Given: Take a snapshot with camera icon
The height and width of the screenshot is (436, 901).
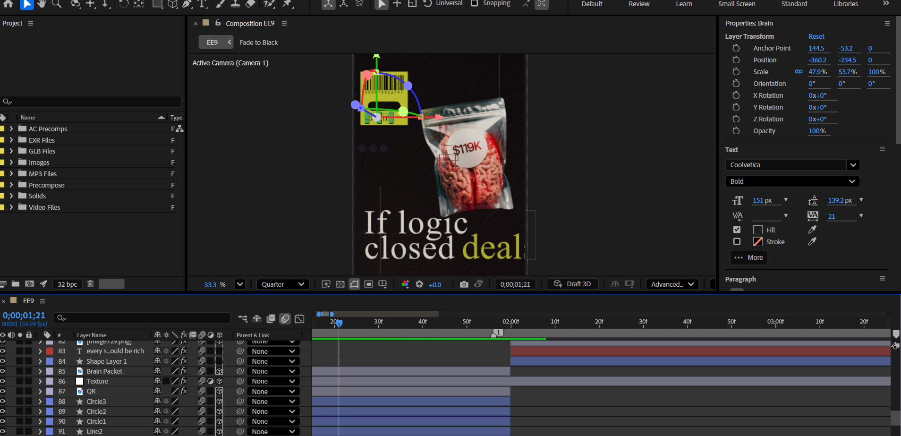Looking at the screenshot, I should click(464, 284).
